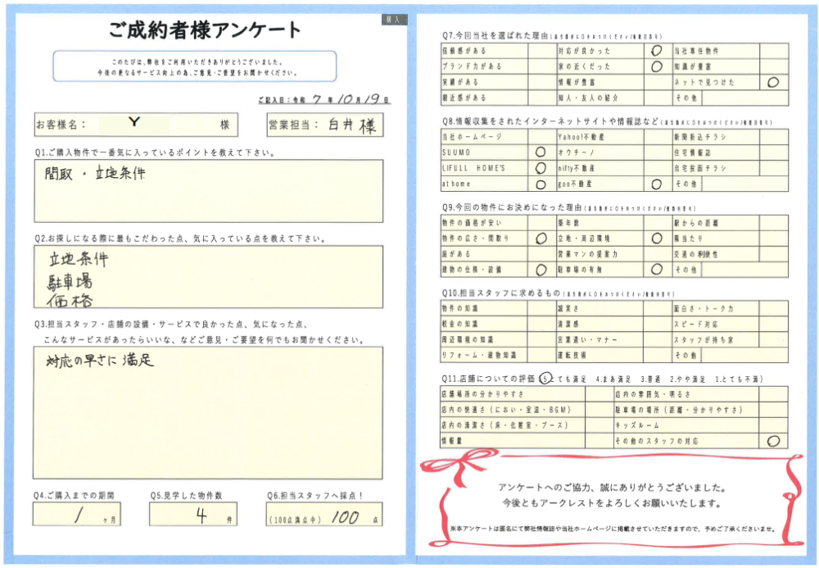Click the Q1 answer field with 間取・立地条件
Viewport: 819px width, 568px height.
tap(208, 190)
